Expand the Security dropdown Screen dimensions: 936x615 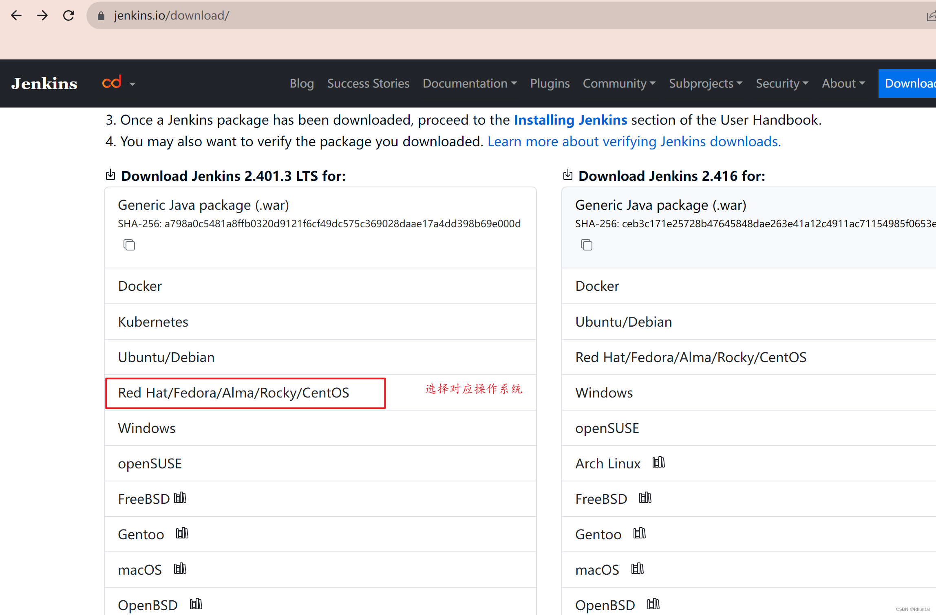pos(782,83)
